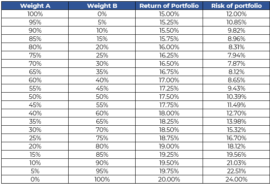Click the 12.00% risk cell
Screen dimensions: 270x184
236,14
